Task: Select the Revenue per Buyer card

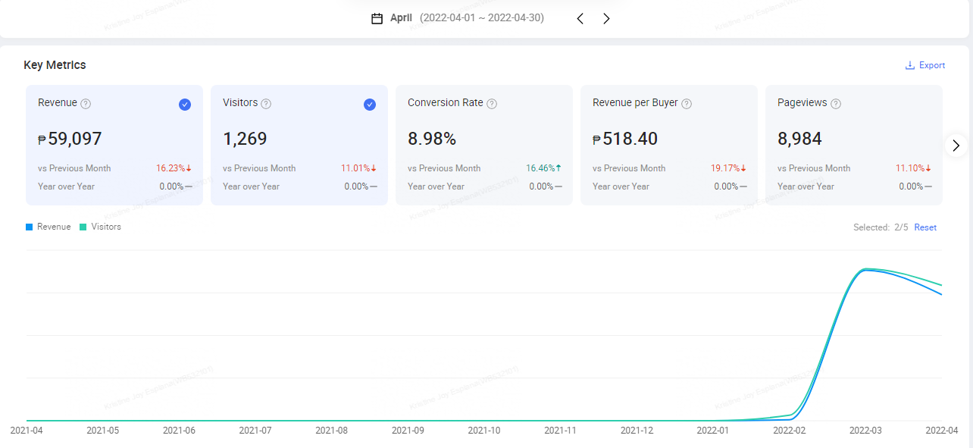Action: click(x=668, y=144)
